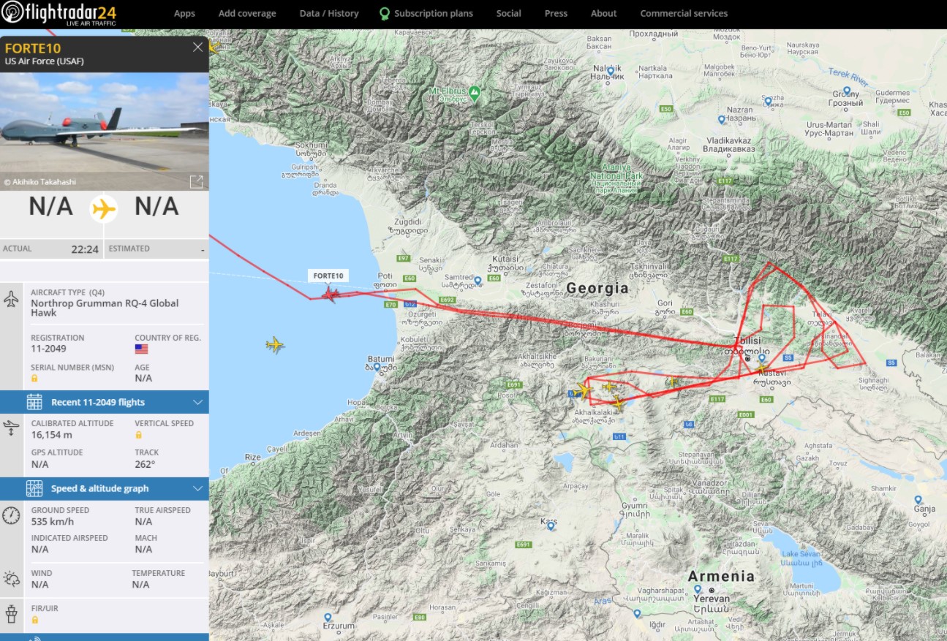Click the Mt. Elbrus green mountain marker
The image size is (947, 641).
pos(475,92)
